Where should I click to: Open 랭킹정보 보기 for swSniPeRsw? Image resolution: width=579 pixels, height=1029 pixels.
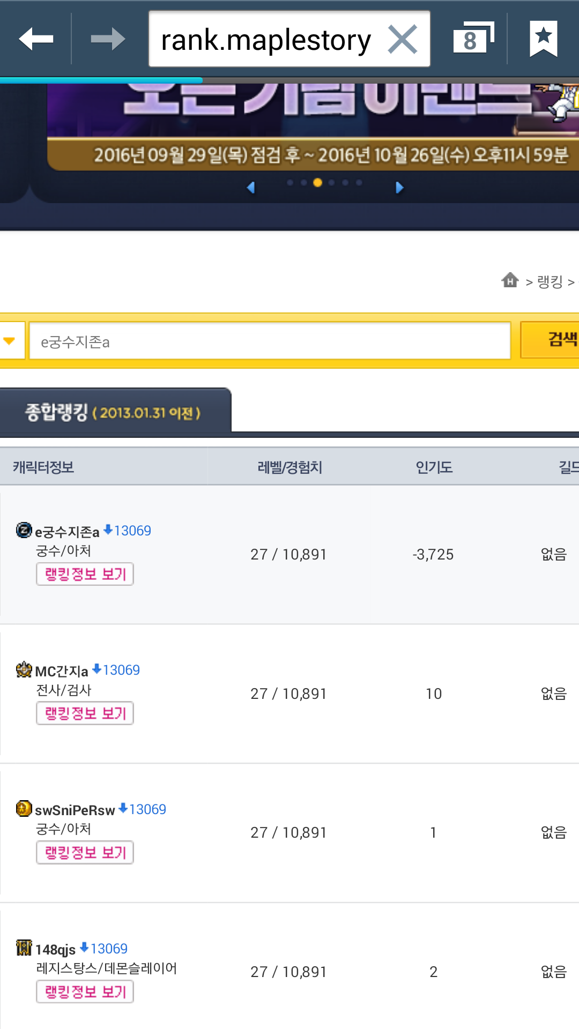[85, 852]
